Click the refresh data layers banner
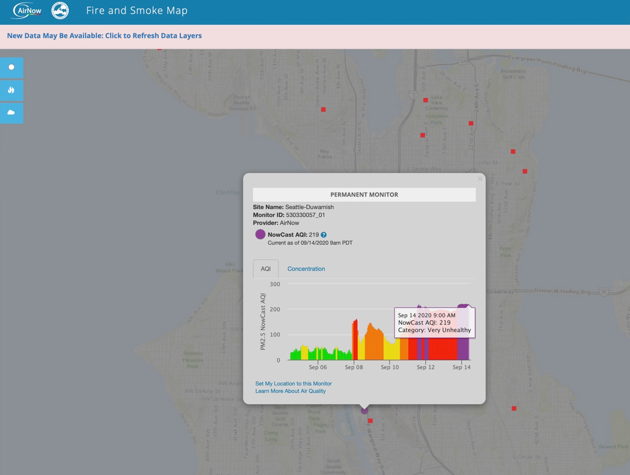630x475 pixels. (x=104, y=36)
